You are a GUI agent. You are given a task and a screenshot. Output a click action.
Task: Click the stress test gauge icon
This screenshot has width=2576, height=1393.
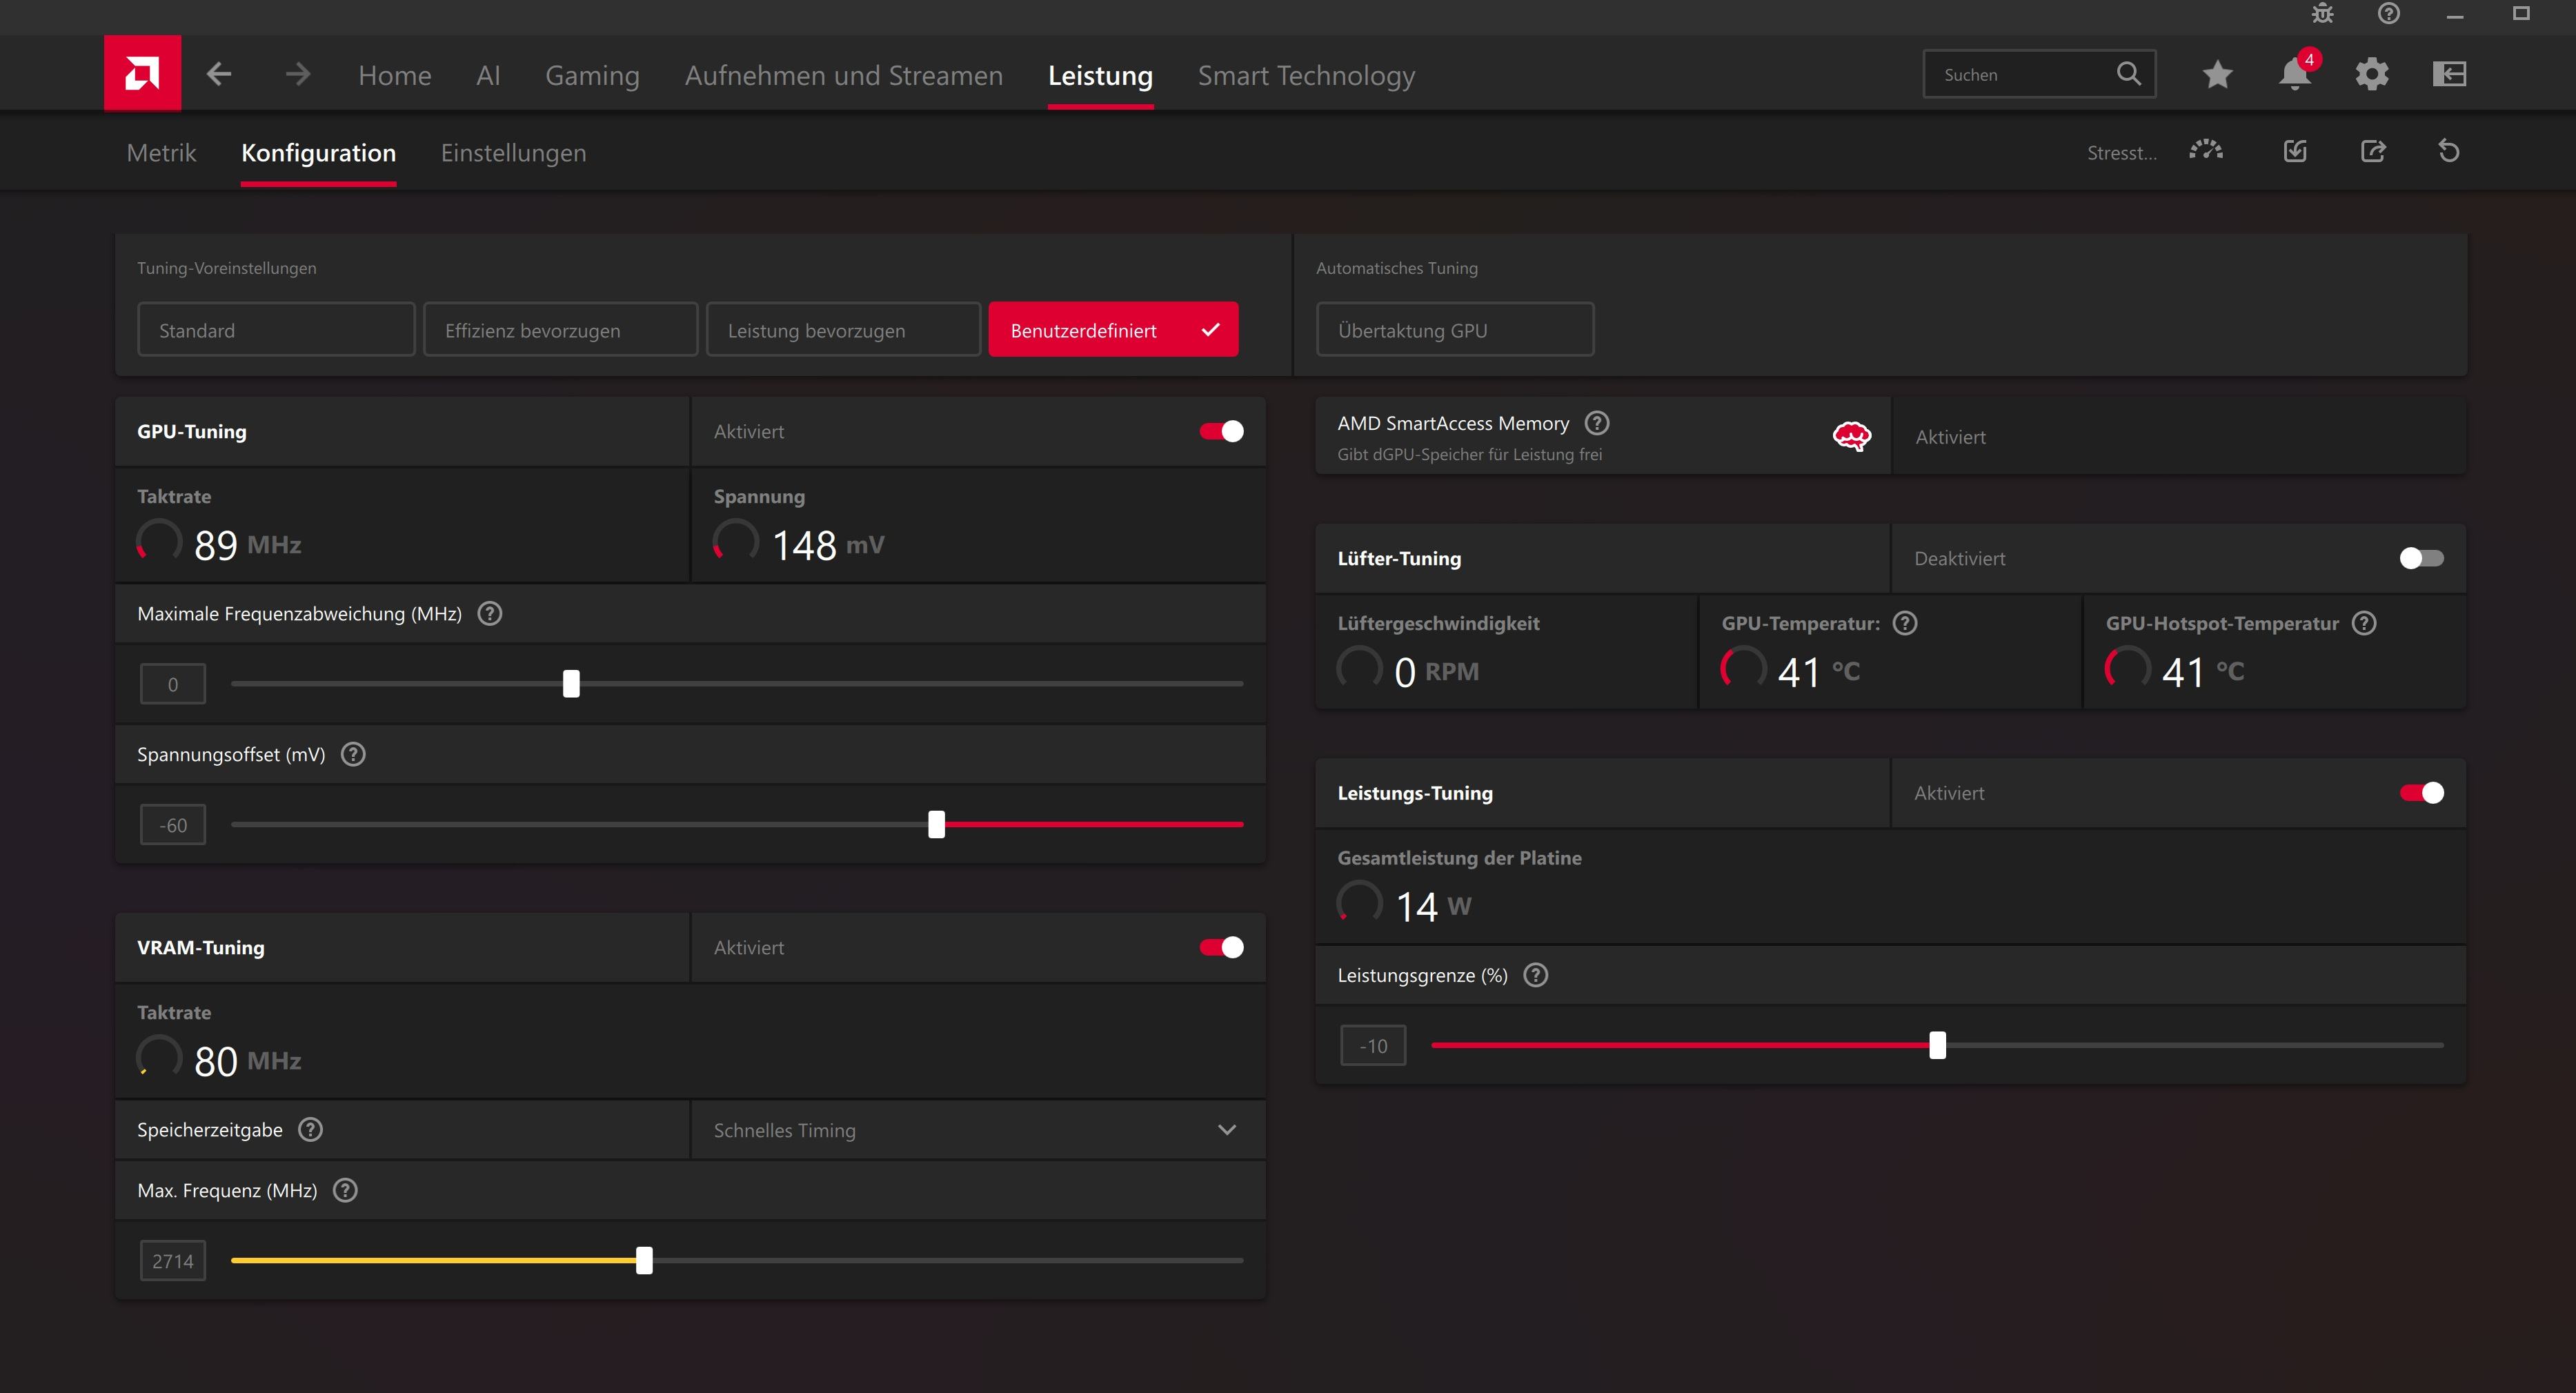tap(2206, 151)
